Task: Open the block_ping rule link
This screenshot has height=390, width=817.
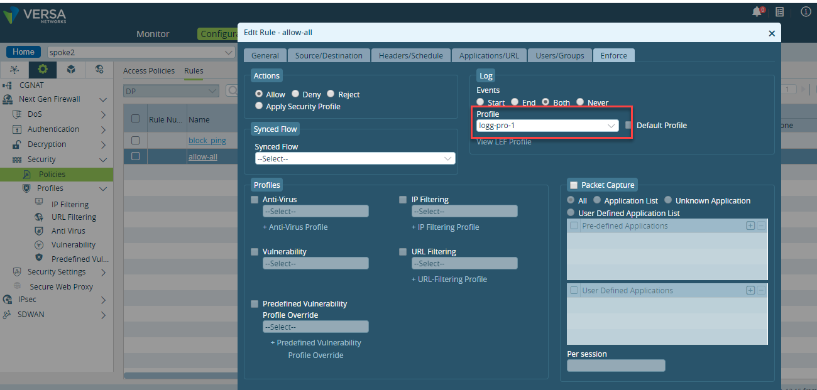Action: click(207, 141)
